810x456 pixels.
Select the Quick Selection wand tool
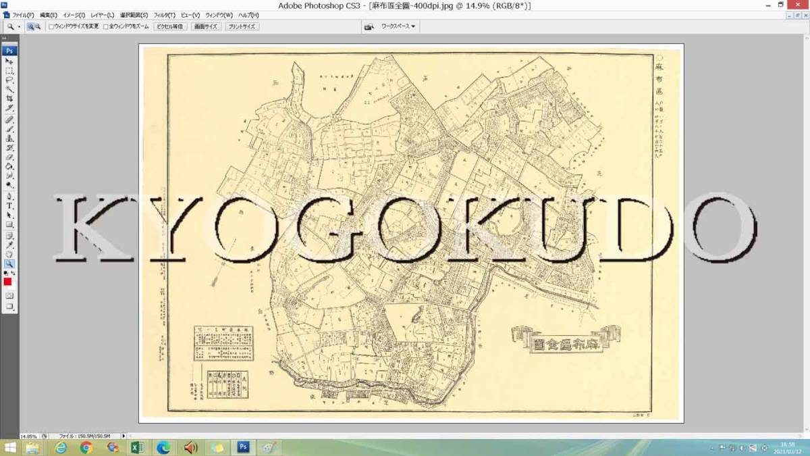tap(9, 89)
